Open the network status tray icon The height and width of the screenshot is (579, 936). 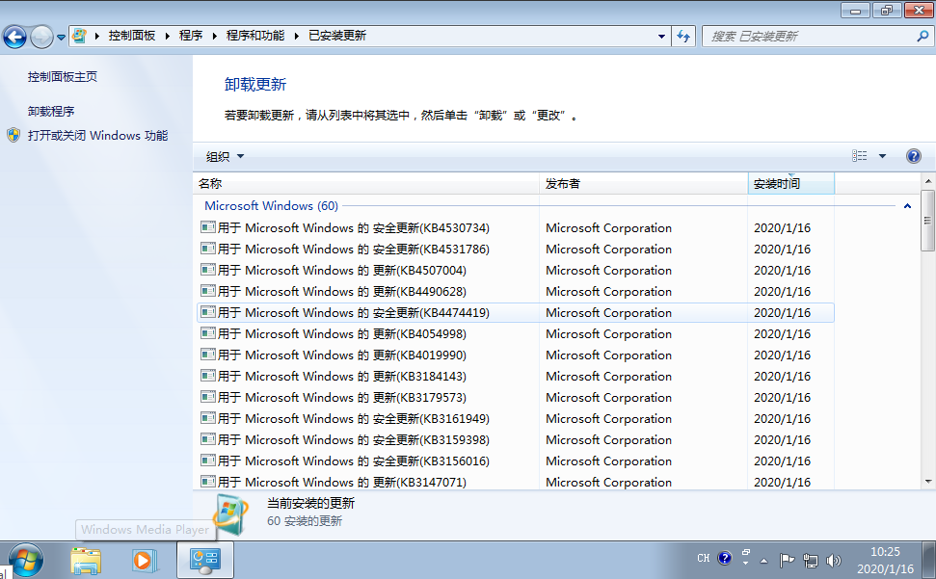810,561
